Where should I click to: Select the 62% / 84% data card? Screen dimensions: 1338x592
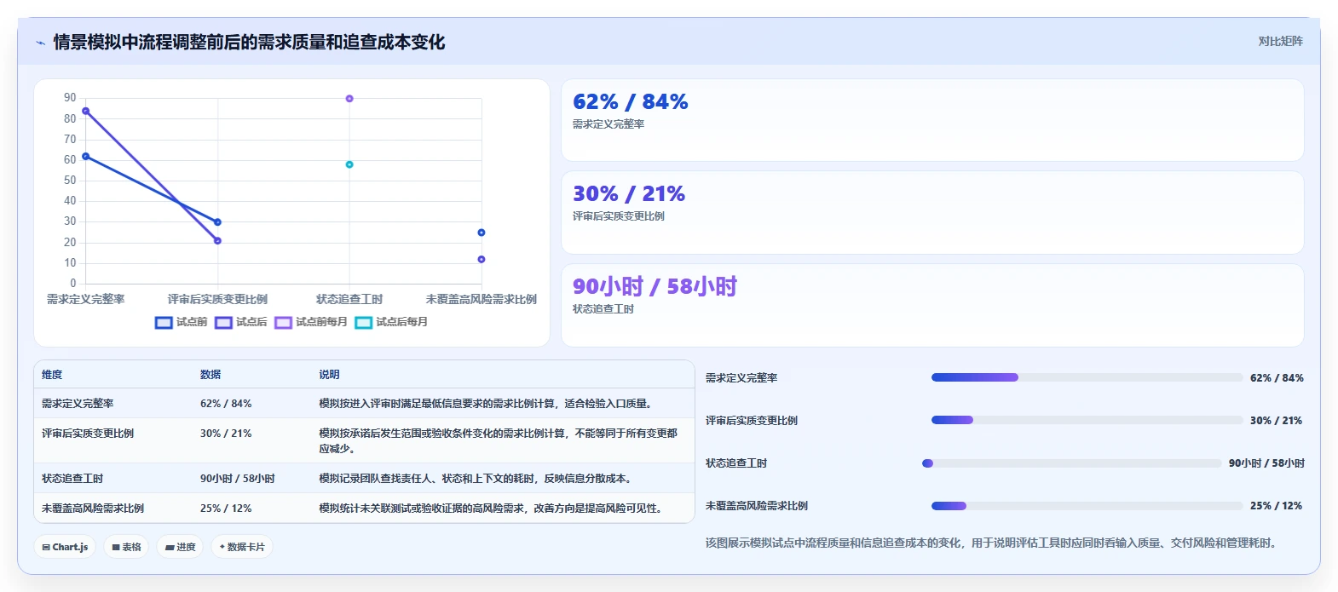coord(932,120)
